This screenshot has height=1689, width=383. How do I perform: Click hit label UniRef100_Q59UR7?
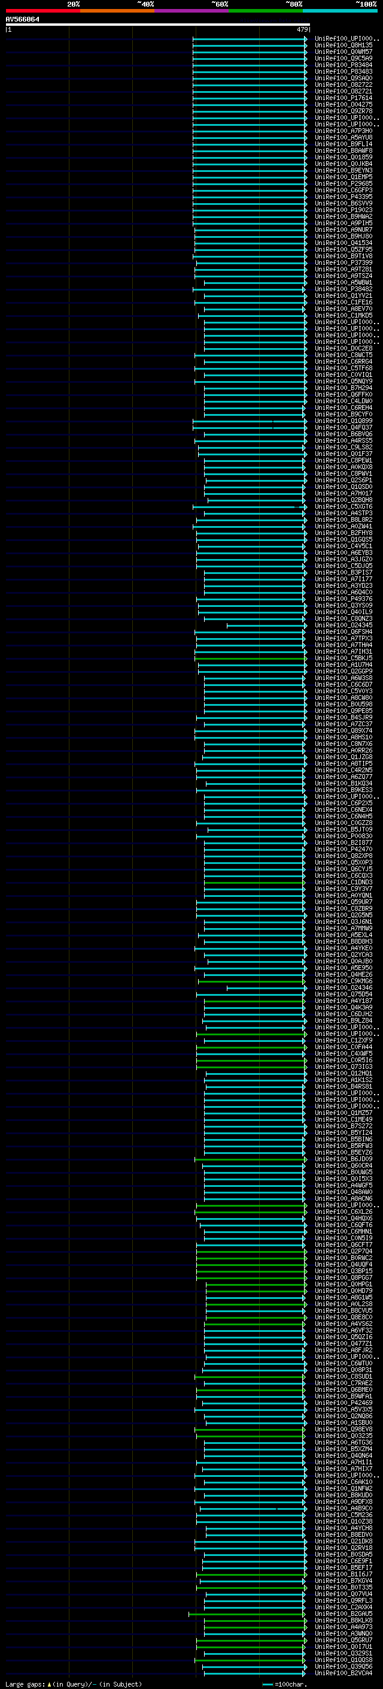coord(344,902)
